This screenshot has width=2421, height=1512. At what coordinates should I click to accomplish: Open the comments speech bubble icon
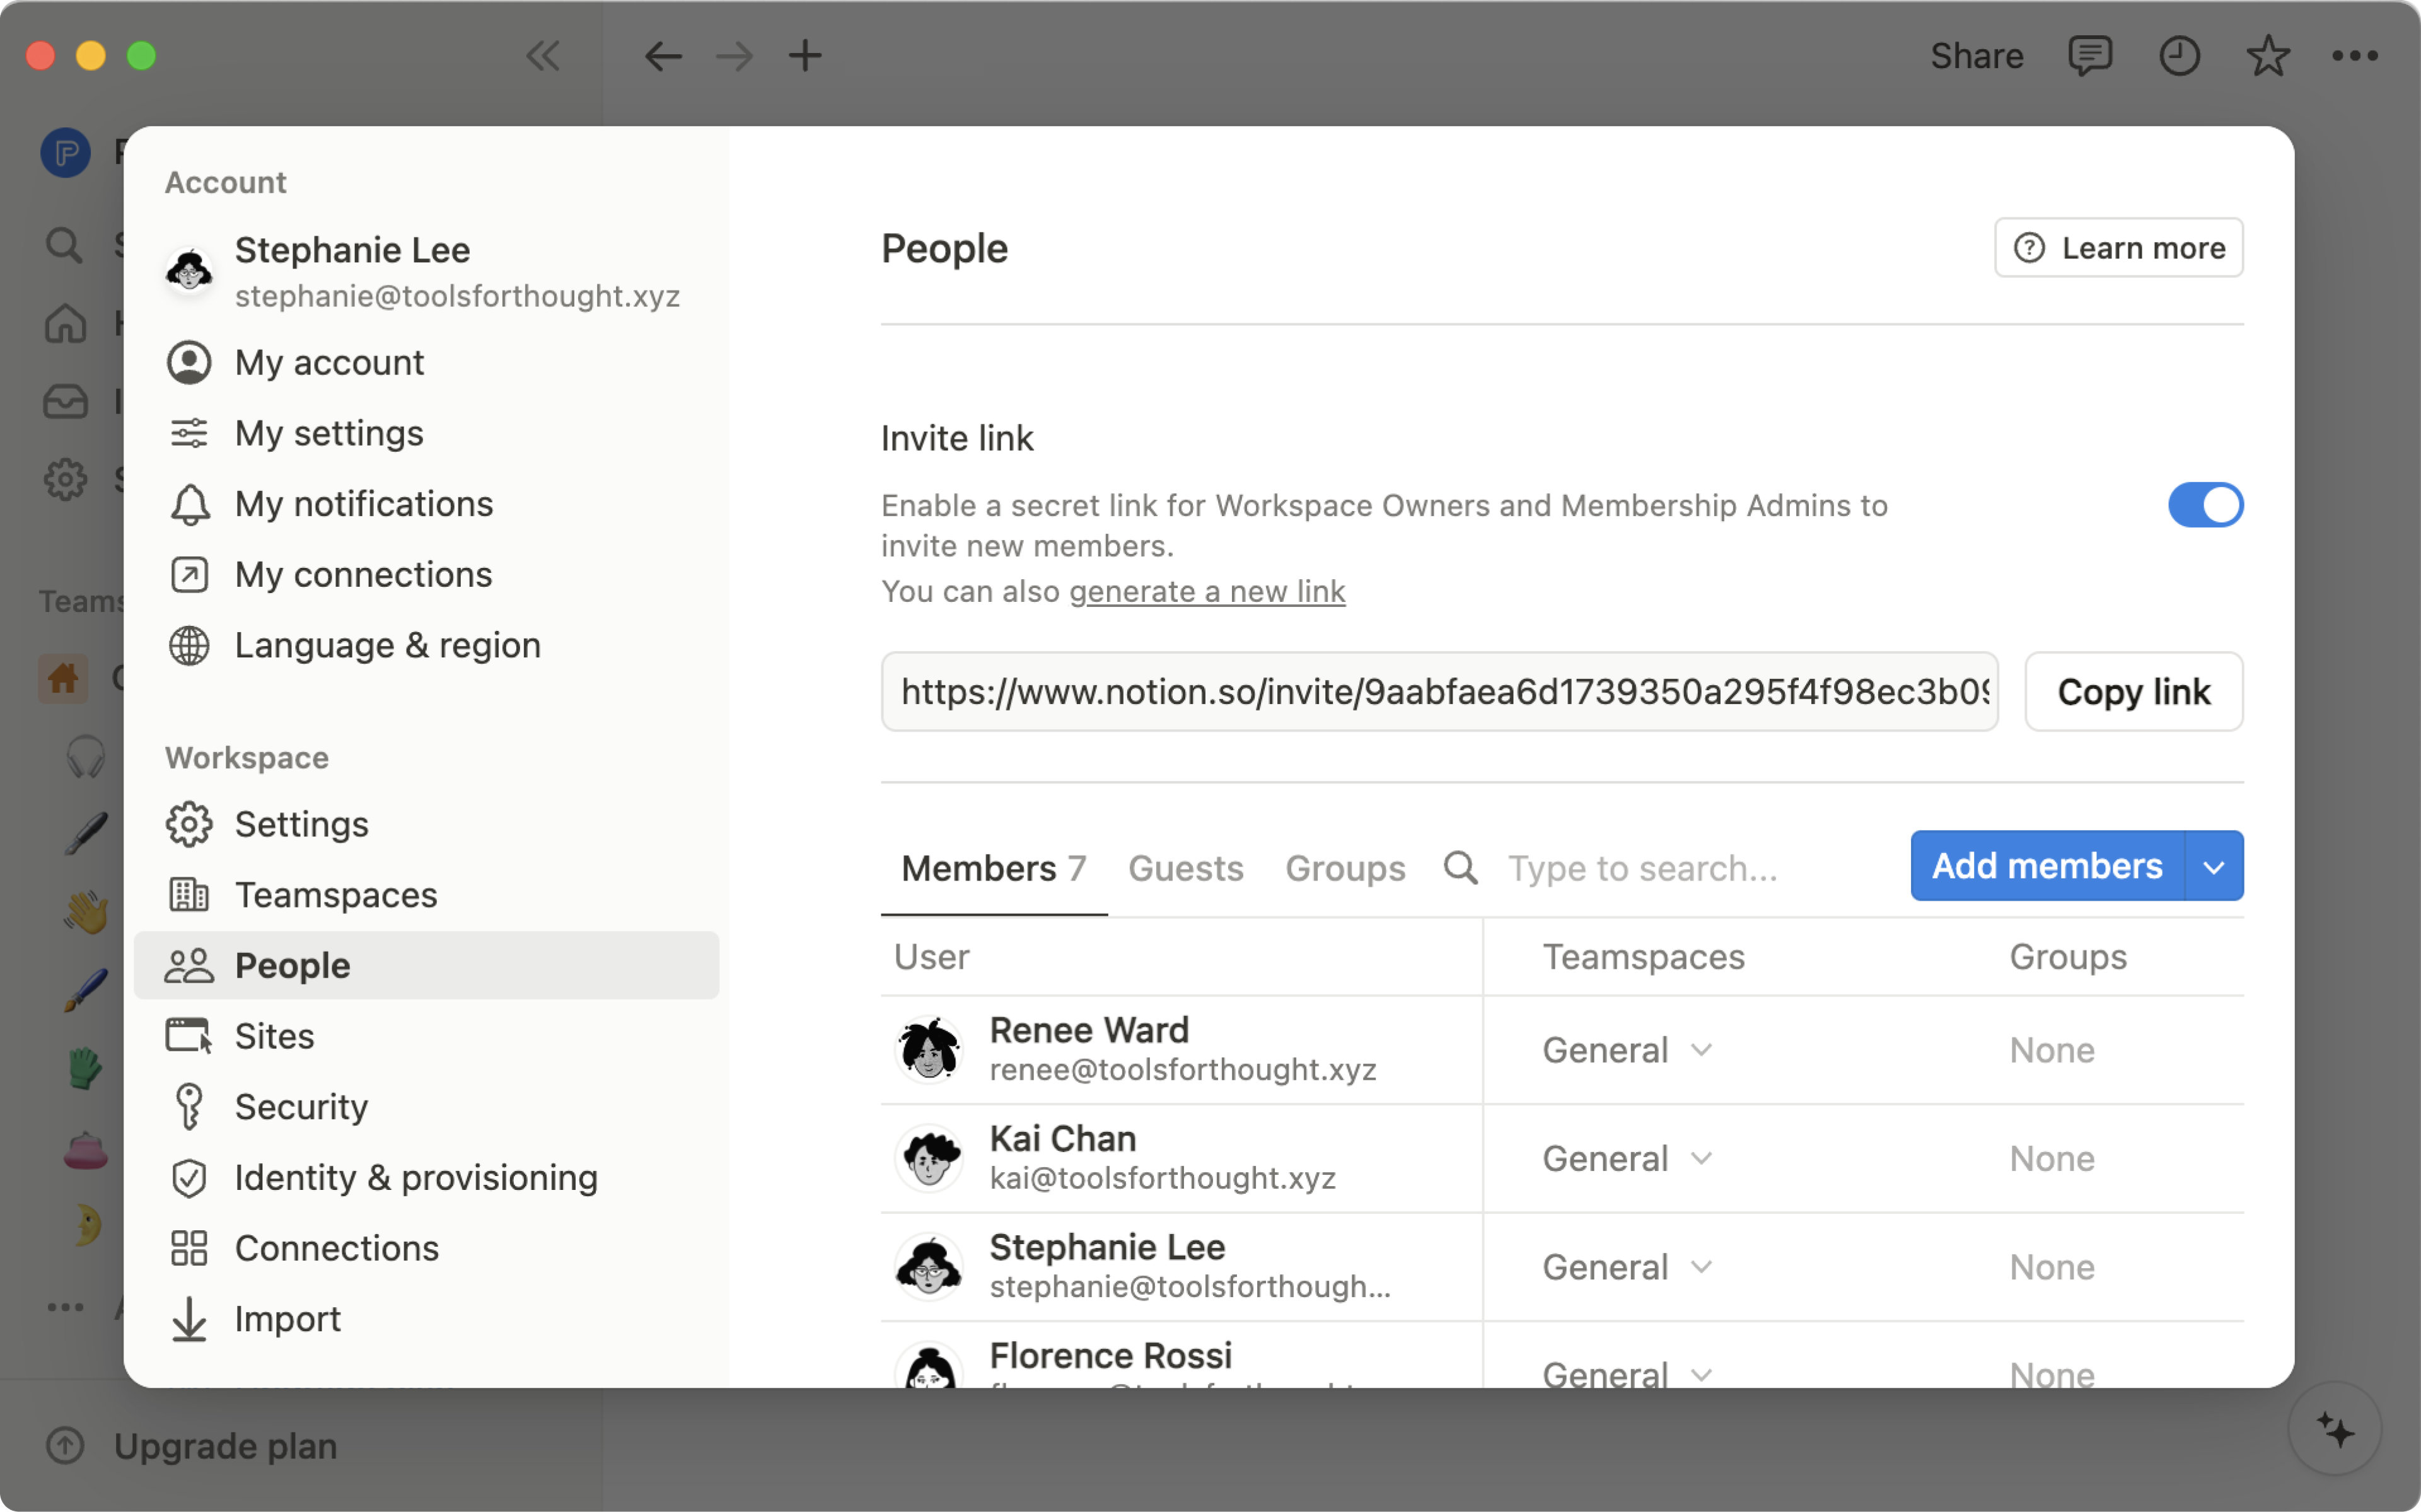coord(2089,56)
